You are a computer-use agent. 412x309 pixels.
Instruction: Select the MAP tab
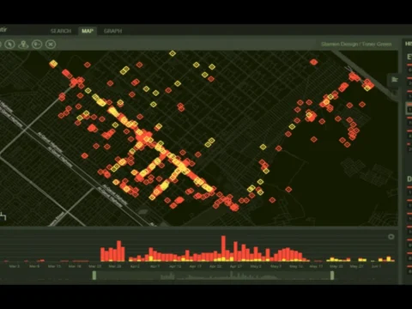tap(88, 31)
